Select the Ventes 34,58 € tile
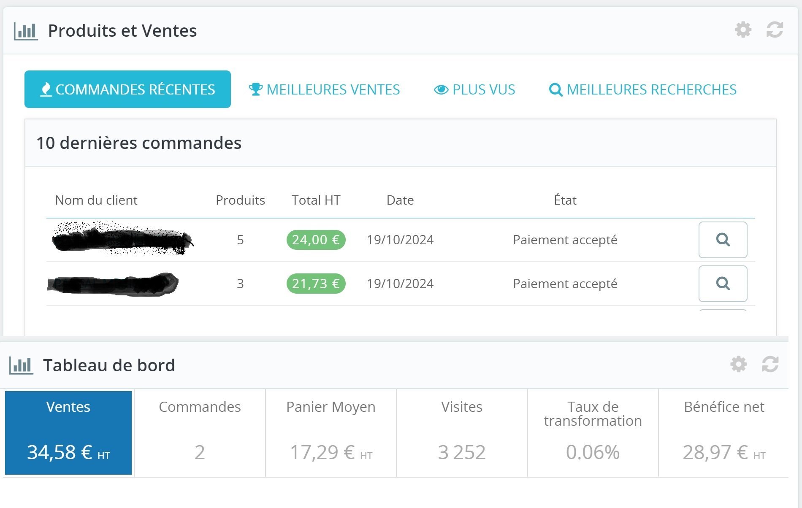Image resolution: width=802 pixels, height=508 pixels. pyautogui.click(x=68, y=432)
